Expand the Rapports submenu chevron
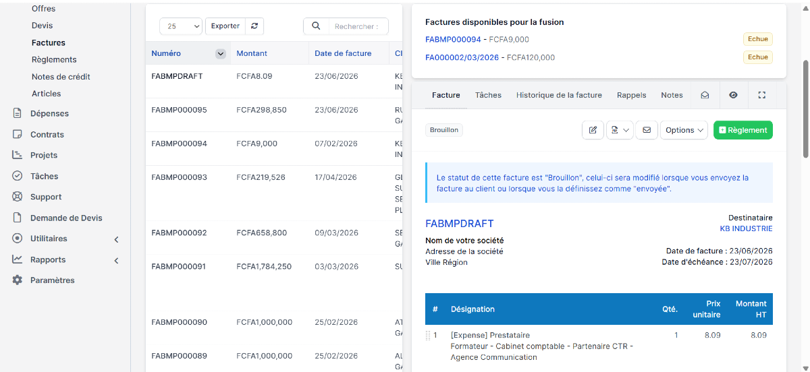This screenshot has width=810, height=372. (116, 260)
